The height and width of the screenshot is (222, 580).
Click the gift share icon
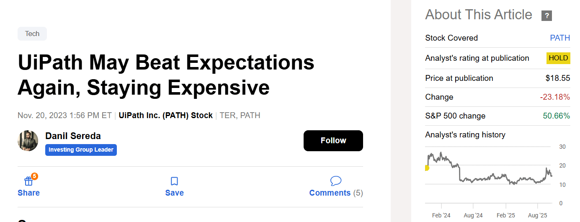click(28, 181)
